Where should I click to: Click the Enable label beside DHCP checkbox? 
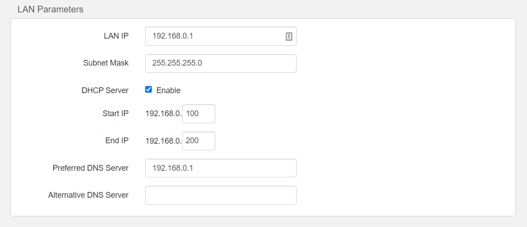(x=168, y=90)
